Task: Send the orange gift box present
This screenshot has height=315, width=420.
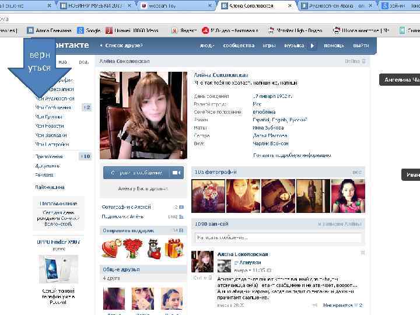Action: 174,249
